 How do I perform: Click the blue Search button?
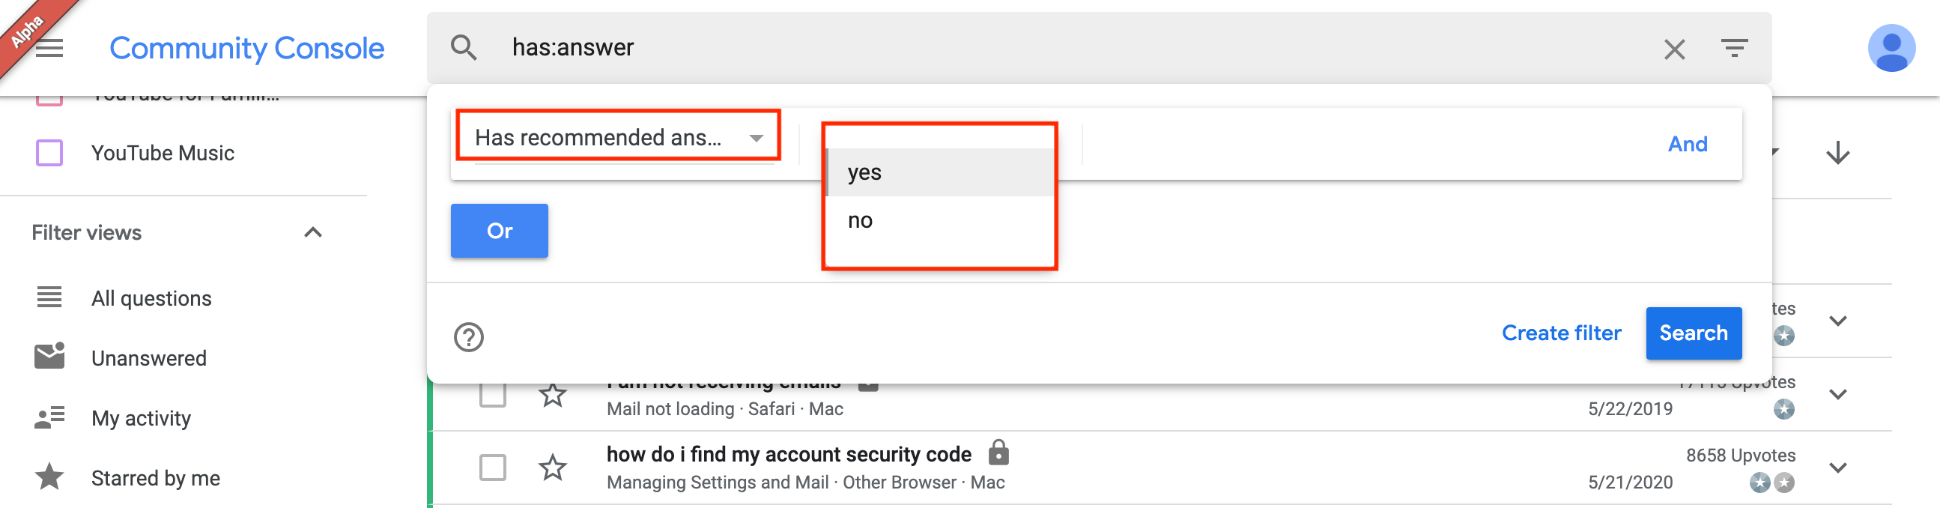click(1694, 333)
